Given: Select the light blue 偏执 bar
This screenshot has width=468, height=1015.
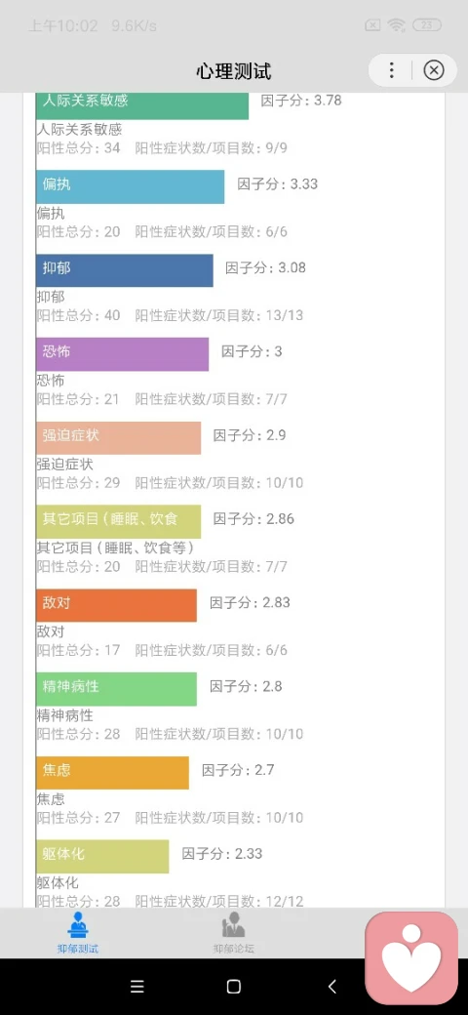Looking at the screenshot, I should click(130, 186).
